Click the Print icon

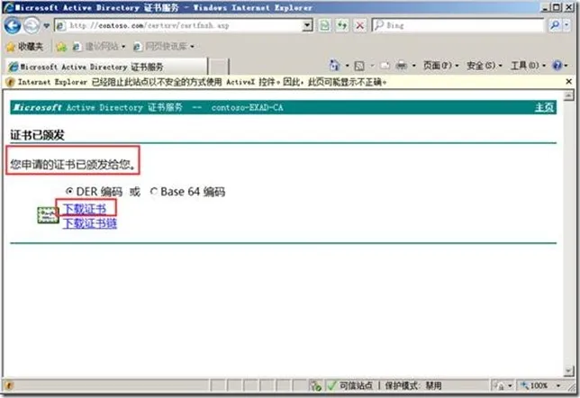coord(402,66)
